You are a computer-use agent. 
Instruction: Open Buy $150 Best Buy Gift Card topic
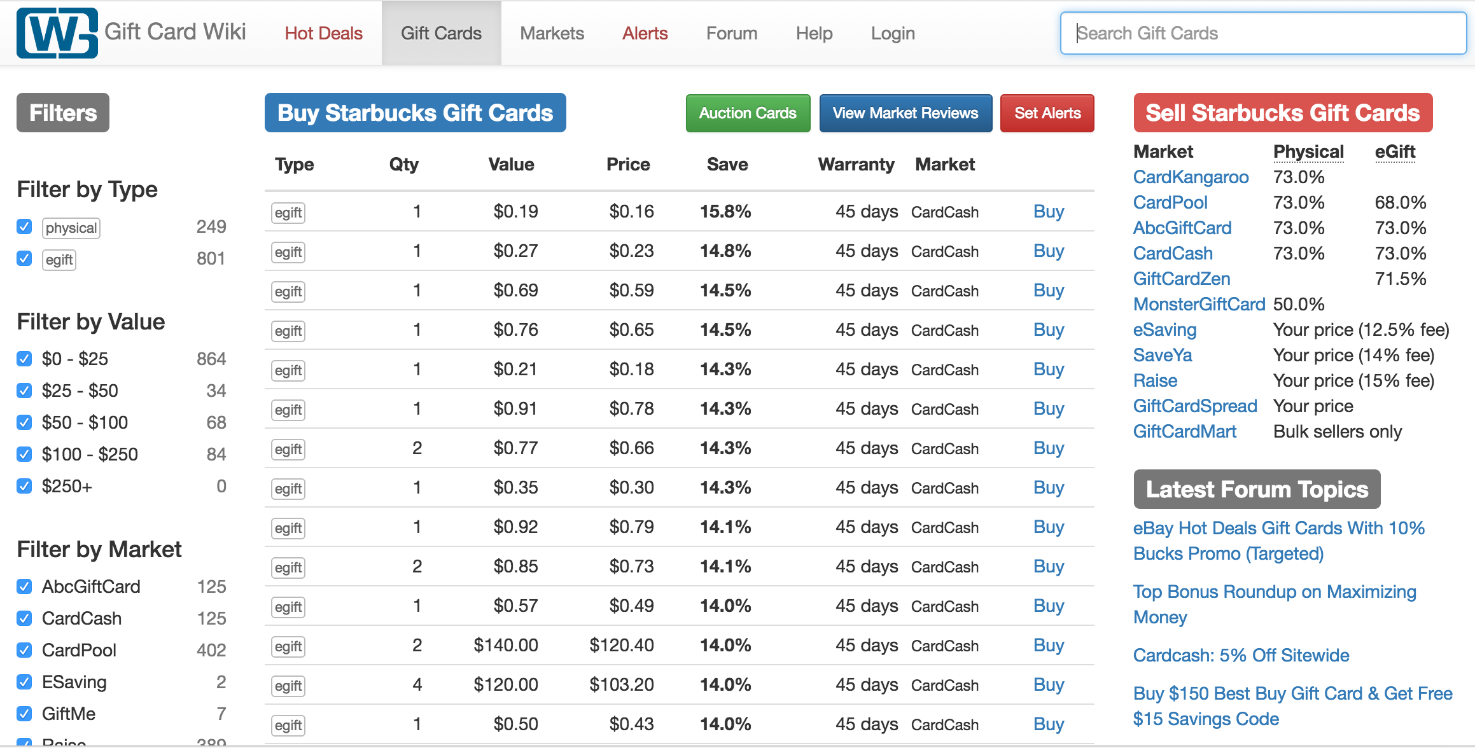[1292, 706]
